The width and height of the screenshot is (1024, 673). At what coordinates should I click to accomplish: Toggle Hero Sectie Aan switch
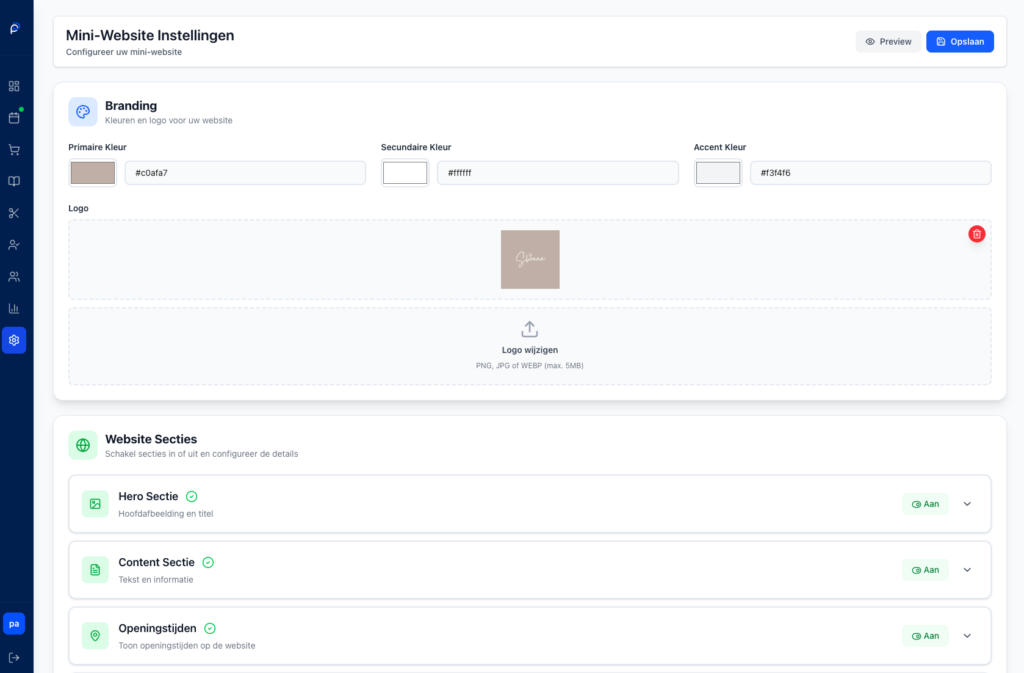coord(925,504)
